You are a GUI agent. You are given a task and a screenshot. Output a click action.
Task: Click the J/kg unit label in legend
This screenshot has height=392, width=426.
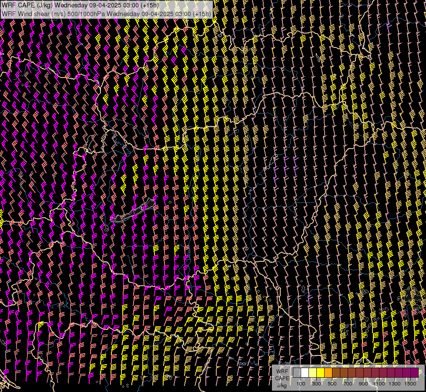(282, 385)
